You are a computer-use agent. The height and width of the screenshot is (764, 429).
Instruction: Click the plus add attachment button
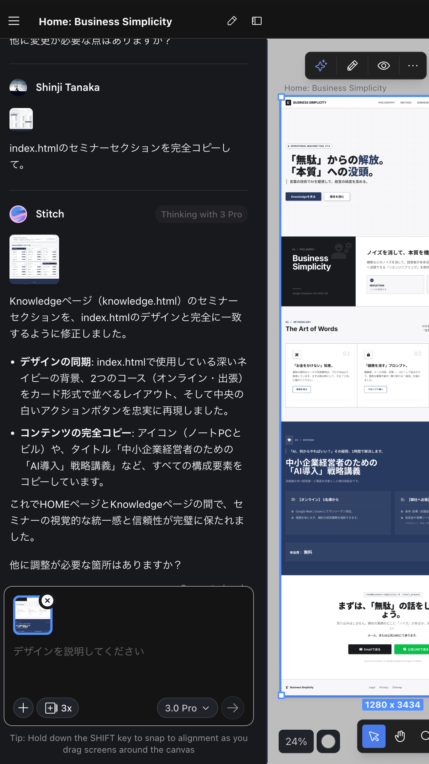pos(23,708)
